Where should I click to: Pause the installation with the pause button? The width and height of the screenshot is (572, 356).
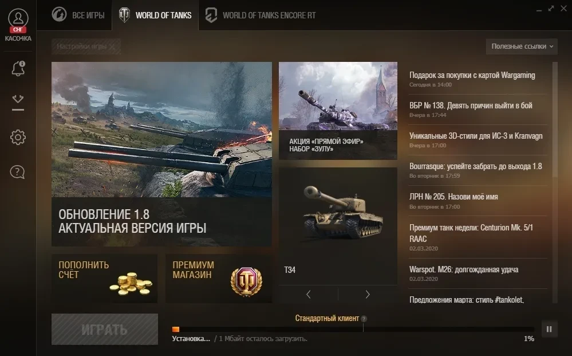(549, 330)
